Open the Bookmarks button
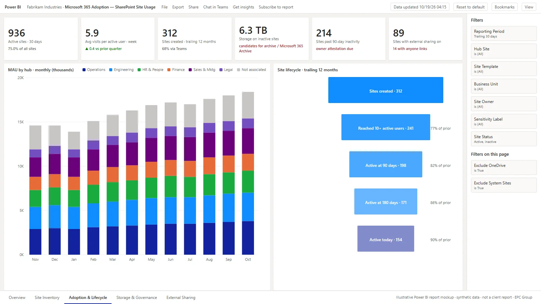This screenshot has height=304, width=541. [x=504, y=7]
